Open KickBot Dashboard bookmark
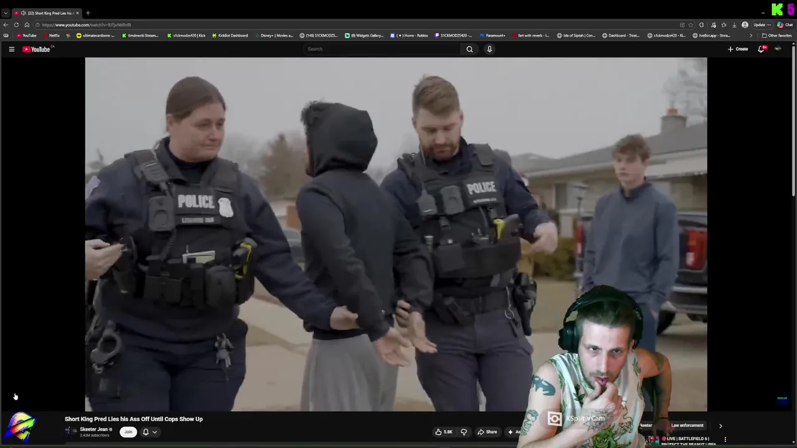 pyautogui.click(x=229, y=35)
